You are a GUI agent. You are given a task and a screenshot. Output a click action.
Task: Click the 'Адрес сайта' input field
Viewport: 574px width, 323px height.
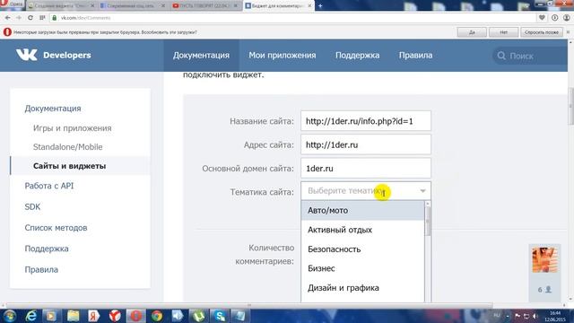[x=366, y=144]
